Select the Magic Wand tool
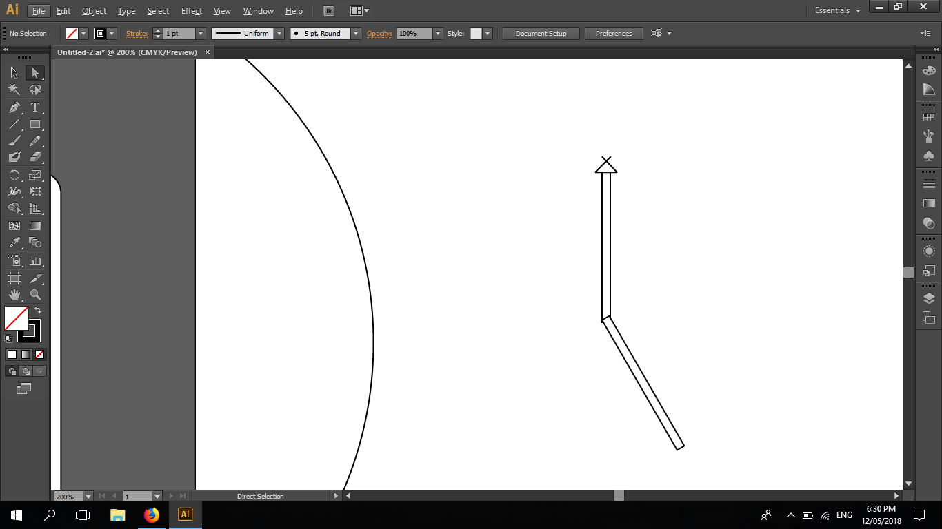Image resolution: width=942 pixels, height=529 pixels. tap(14, 90)
